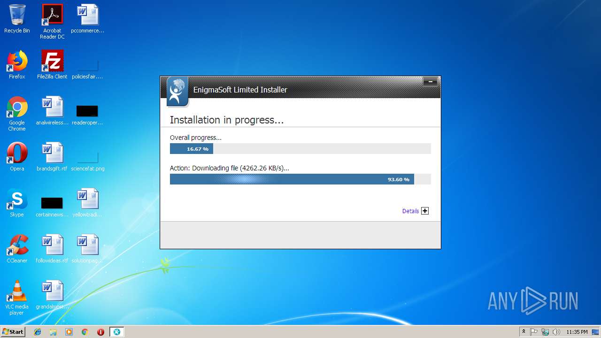Viewport: 601px width, 338px height.
Task: Click the 'Installation in progress...' heading
Action: (x=227, y=120)
